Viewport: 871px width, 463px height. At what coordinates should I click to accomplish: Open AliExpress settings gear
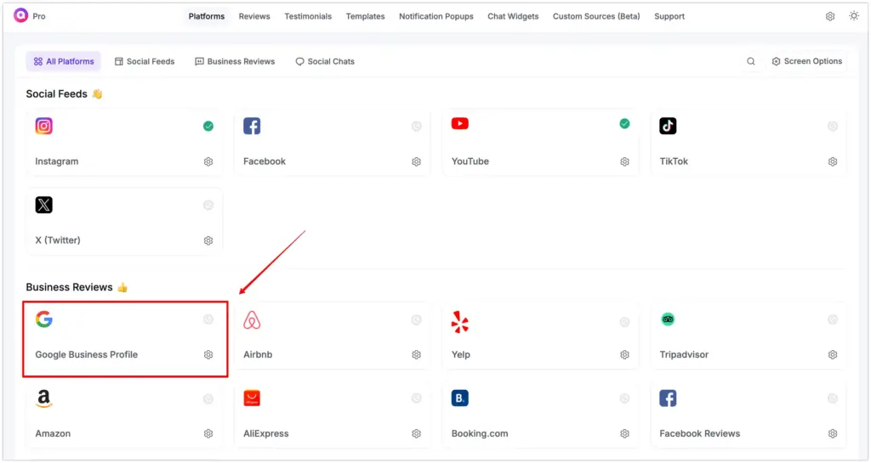pos(417,433)
